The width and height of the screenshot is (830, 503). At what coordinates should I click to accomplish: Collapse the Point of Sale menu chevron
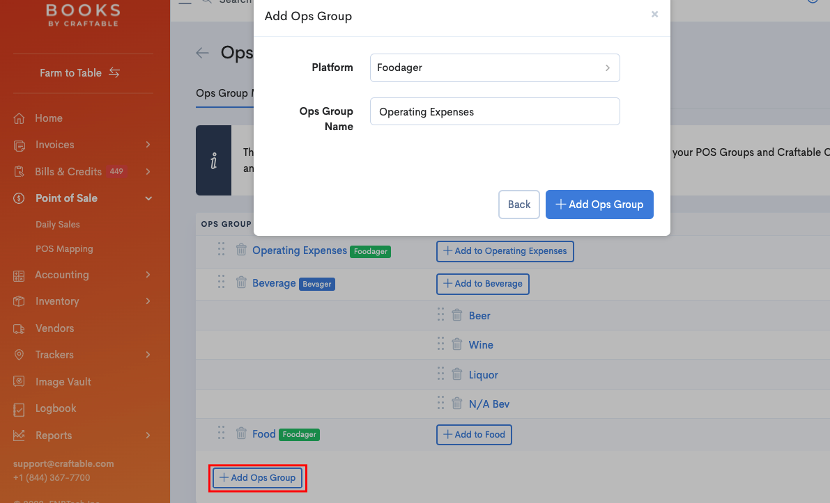pyautogui.click(x=148, y=198)
